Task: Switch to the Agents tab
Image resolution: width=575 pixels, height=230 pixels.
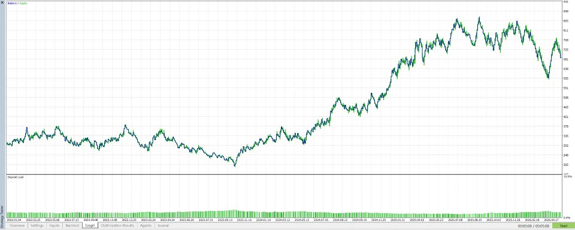Action: tap(146, 226)
